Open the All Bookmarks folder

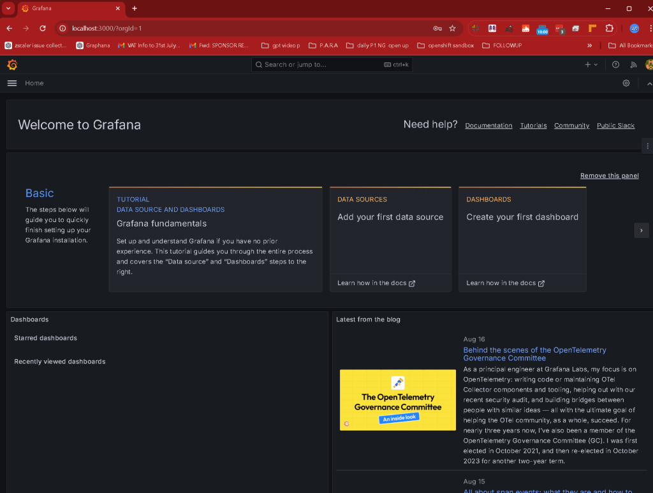click(630, 45)
